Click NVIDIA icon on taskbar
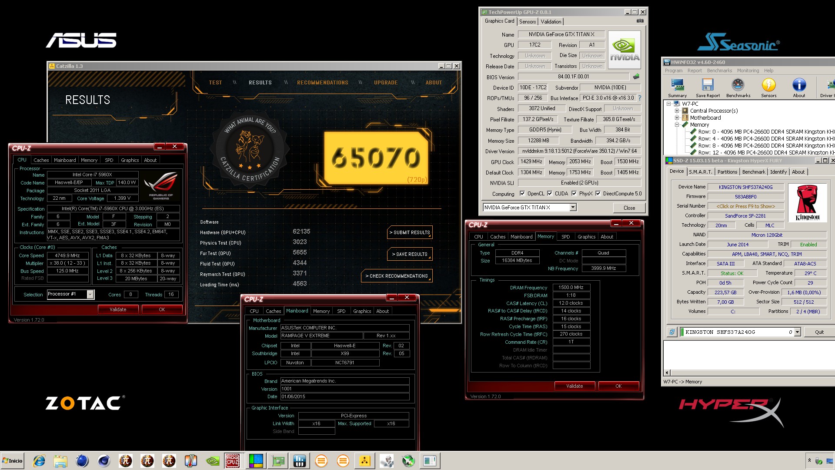Image resolution: width=835 pixels, height=470 pixels. pyautogui.click(x=213, y=461)
